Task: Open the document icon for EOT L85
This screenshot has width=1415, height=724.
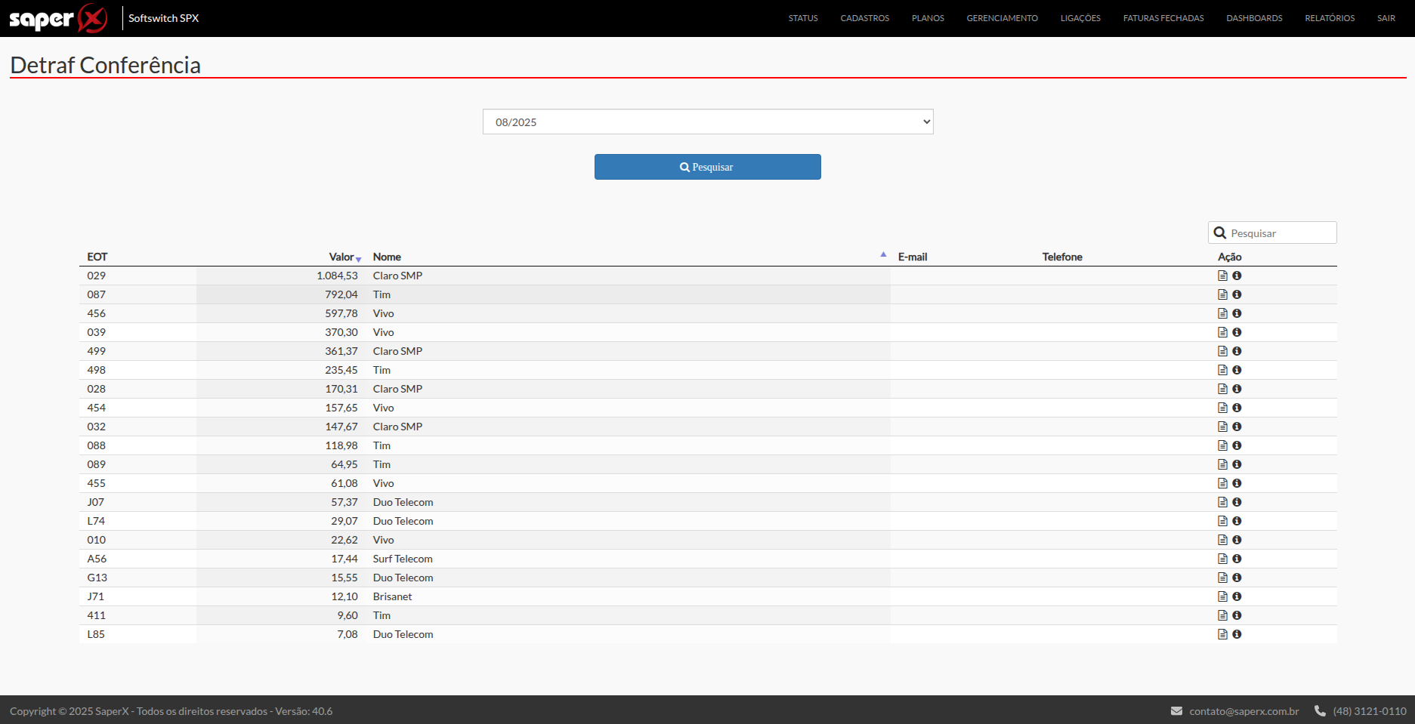Action: coord(1222,634)
